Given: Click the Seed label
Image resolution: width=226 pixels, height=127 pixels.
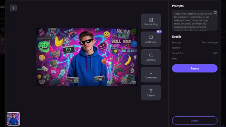Looking at the screenshot, I should tap(175, 59).
